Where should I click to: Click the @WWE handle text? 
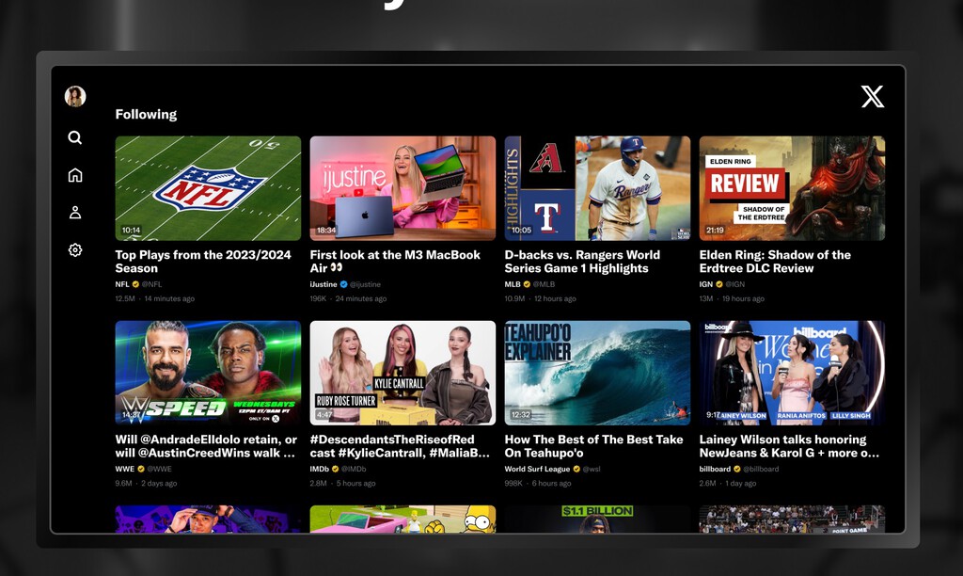159,469
